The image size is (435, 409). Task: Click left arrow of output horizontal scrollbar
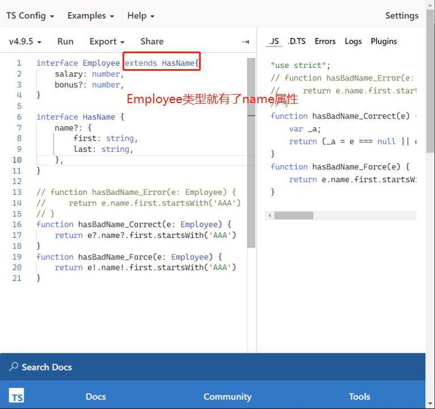[x=269, y=215]
